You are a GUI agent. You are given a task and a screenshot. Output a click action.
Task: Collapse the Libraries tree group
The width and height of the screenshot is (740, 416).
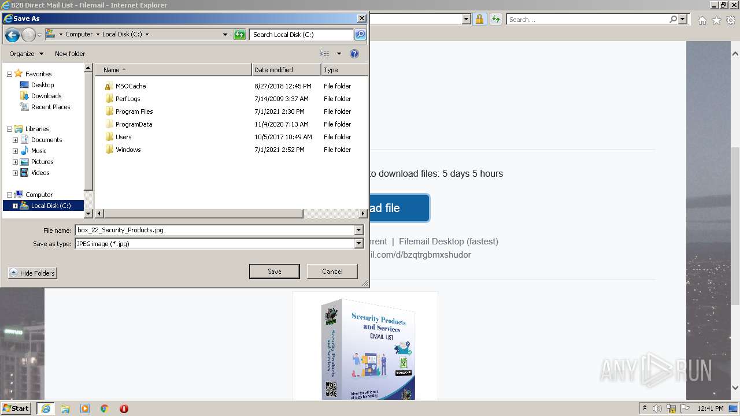coord(9,129)
